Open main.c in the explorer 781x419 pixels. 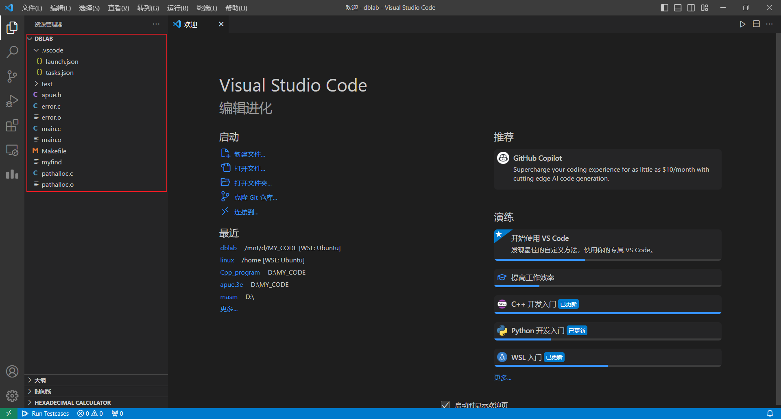click(x=51, y=129)
